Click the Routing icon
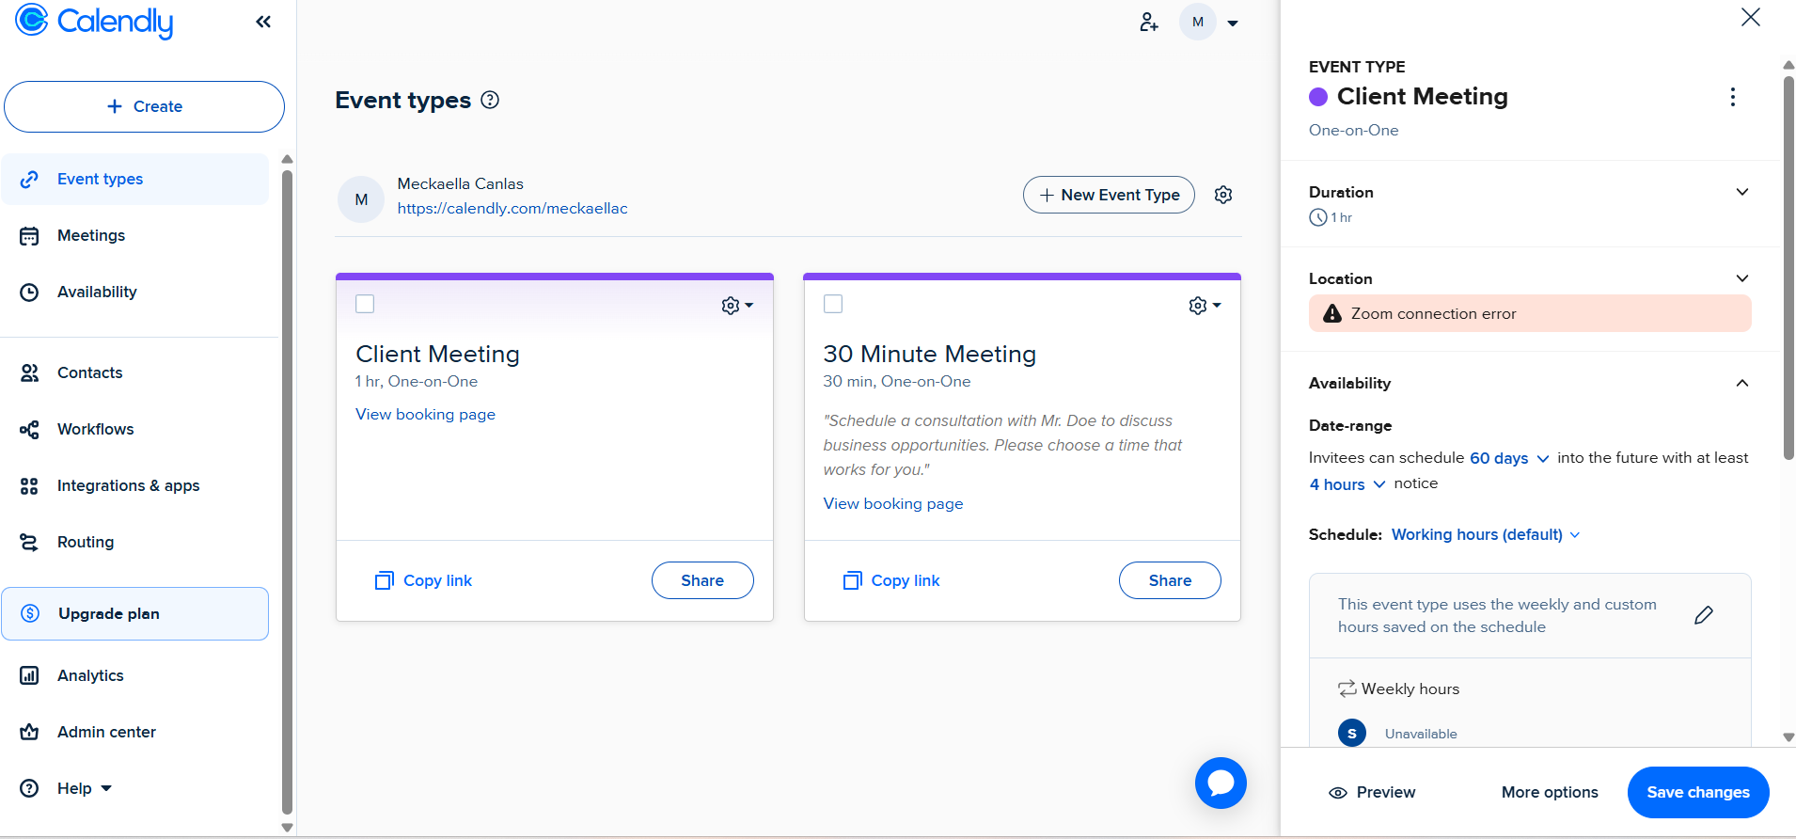1796x839 pixels. 29,543
